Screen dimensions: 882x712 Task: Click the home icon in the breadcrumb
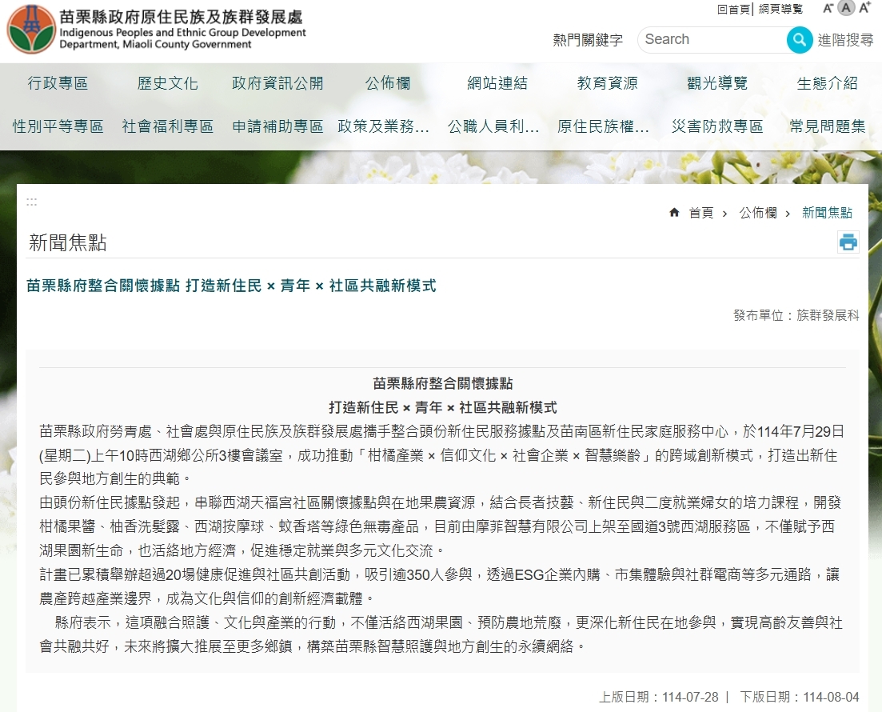point(674,212)
